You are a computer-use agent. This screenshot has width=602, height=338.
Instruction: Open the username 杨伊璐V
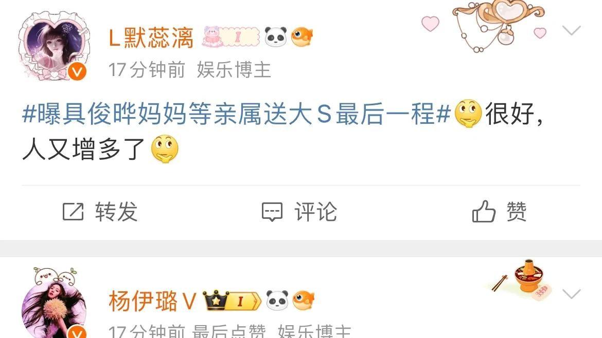coord(152,301)
